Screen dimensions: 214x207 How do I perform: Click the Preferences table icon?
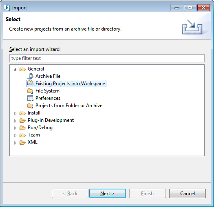coord(30,98)
